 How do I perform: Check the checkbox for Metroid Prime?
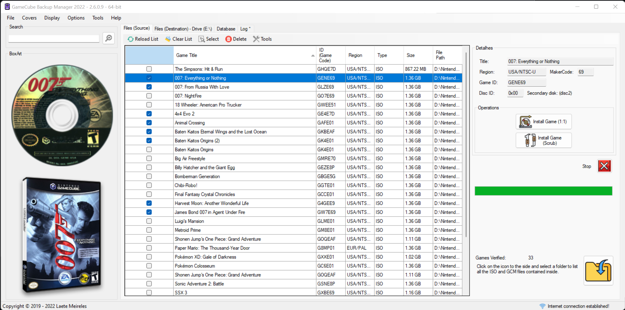pyautogui.click(x=149, y=230)
